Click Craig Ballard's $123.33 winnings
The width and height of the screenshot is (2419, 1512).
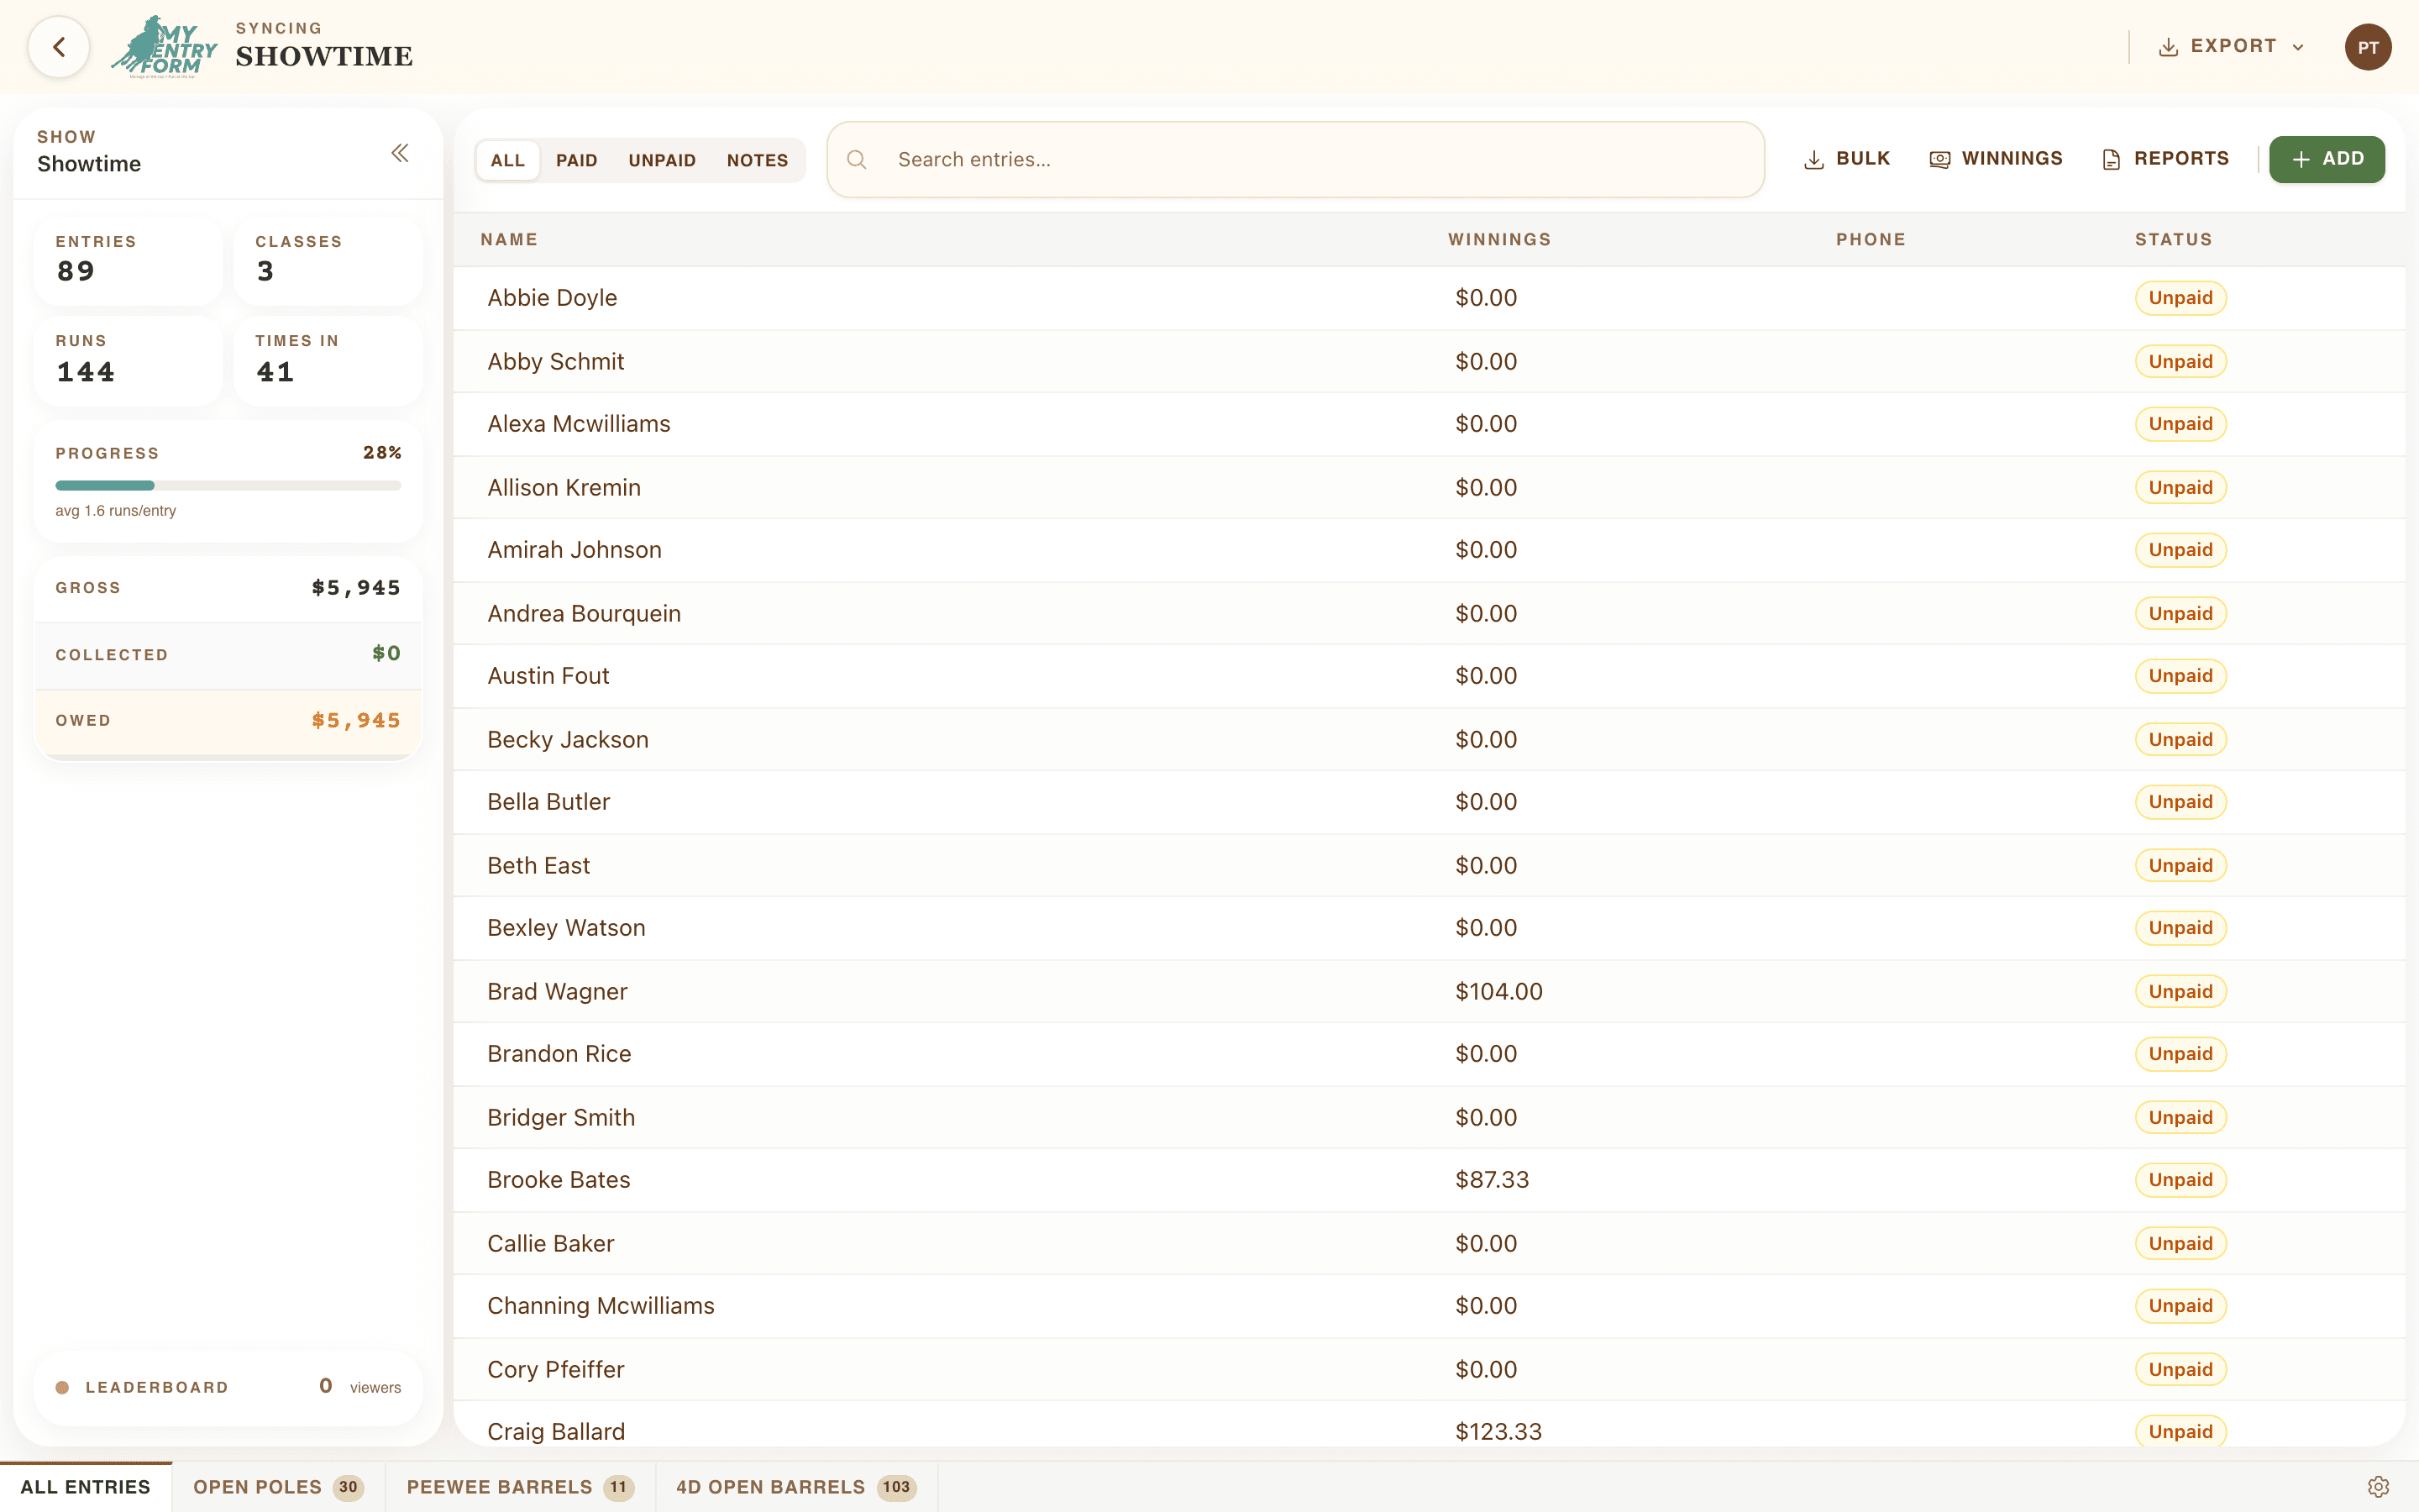1498,1432
